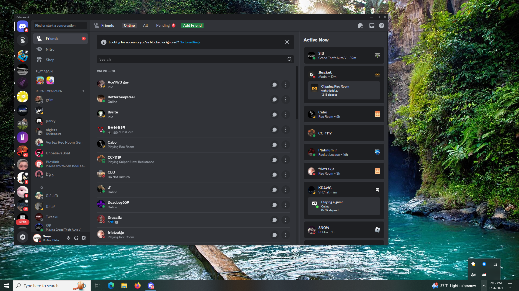Viewport: 519px width, 291px height.
Task: Open Nitro in the sidebar
Action: (x=60, y=49)
